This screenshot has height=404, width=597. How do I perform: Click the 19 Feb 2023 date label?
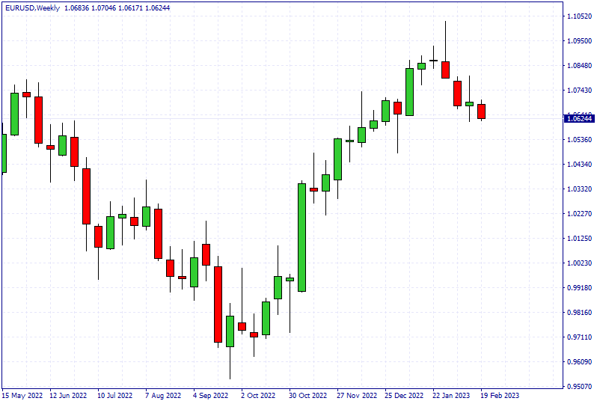pyautogui.click(x=500, y=396)
